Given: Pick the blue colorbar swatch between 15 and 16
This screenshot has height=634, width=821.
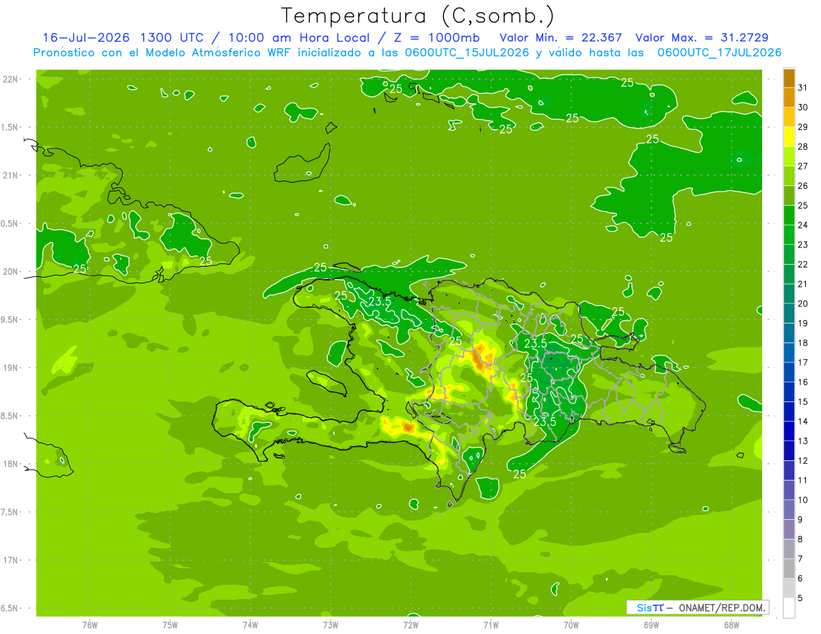Looking at the screenshot, I should click(789, 392).
